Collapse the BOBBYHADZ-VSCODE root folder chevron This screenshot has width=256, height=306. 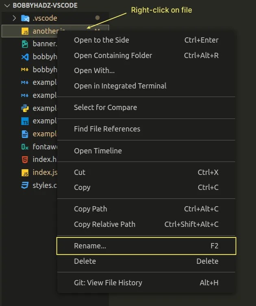click(7, 6)
